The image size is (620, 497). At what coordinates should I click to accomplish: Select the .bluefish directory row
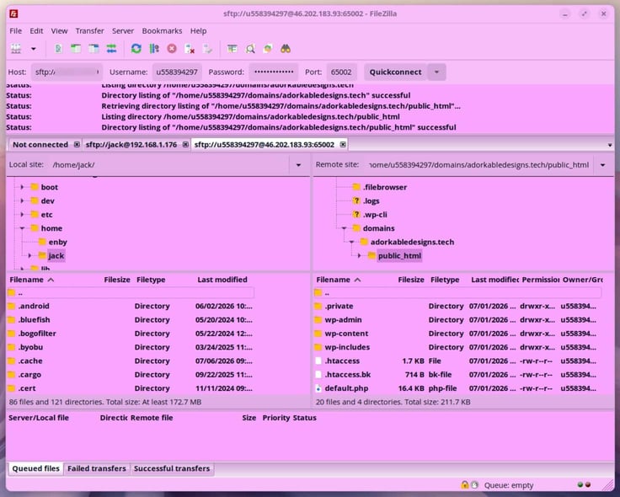(131, 320)
